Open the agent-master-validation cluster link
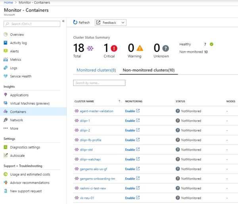Image resolution: width=238 pixels, height=204 pixels. click(x=96, y=111)
